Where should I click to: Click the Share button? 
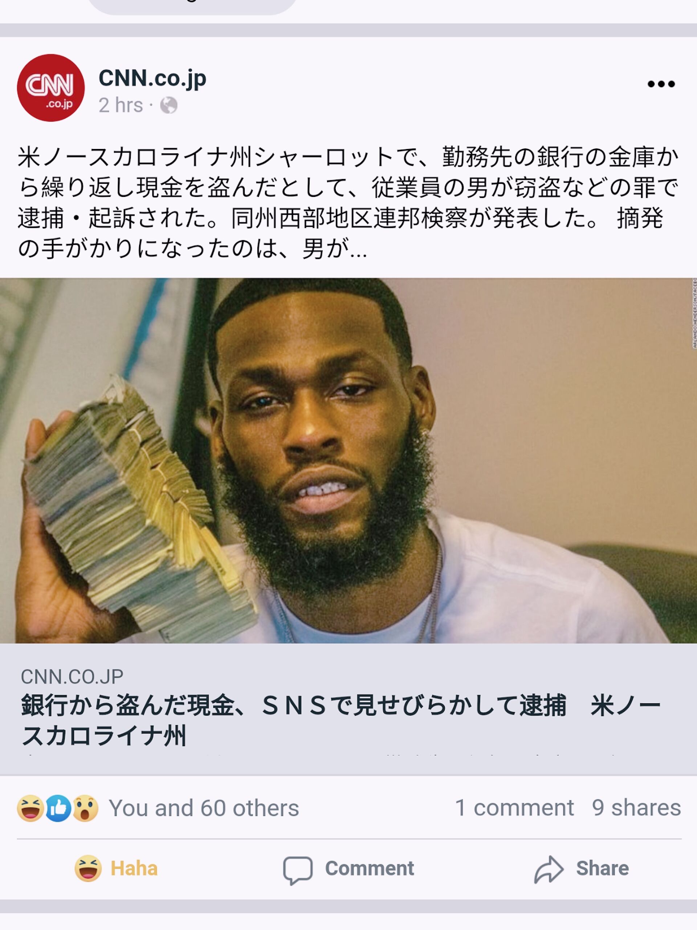coord(582,869)
